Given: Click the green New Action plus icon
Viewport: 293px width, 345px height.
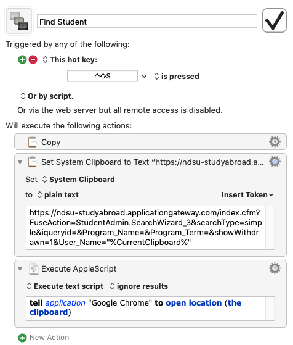Looking at the screenshot, I should [22, 338].
